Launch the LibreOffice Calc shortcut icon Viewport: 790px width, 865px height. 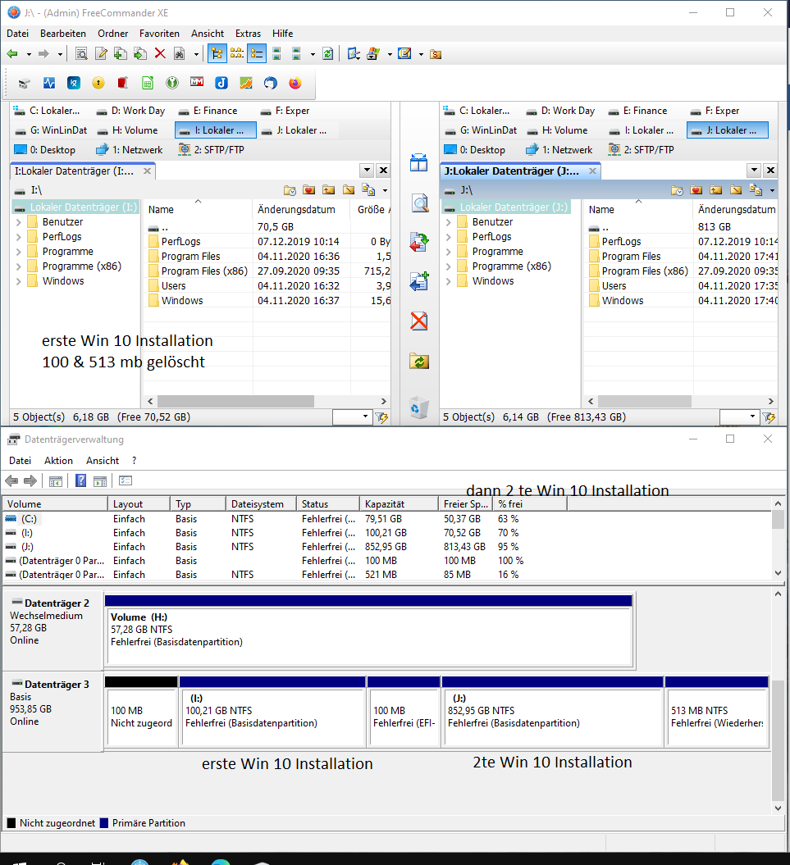(x=148, y=83)
